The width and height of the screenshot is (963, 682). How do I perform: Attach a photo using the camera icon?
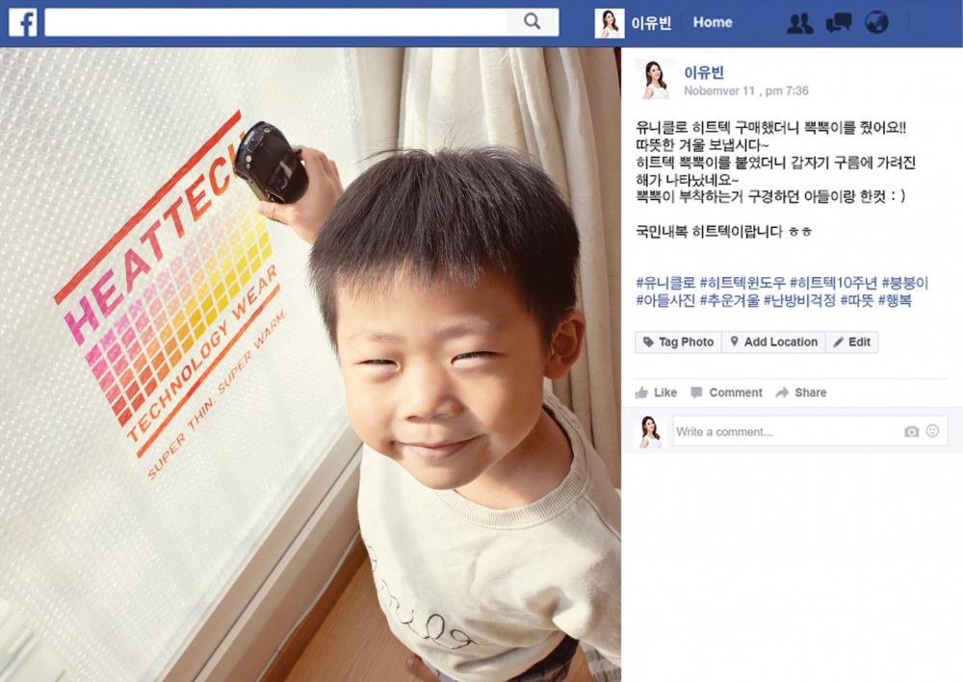click(x=911, y=432)
